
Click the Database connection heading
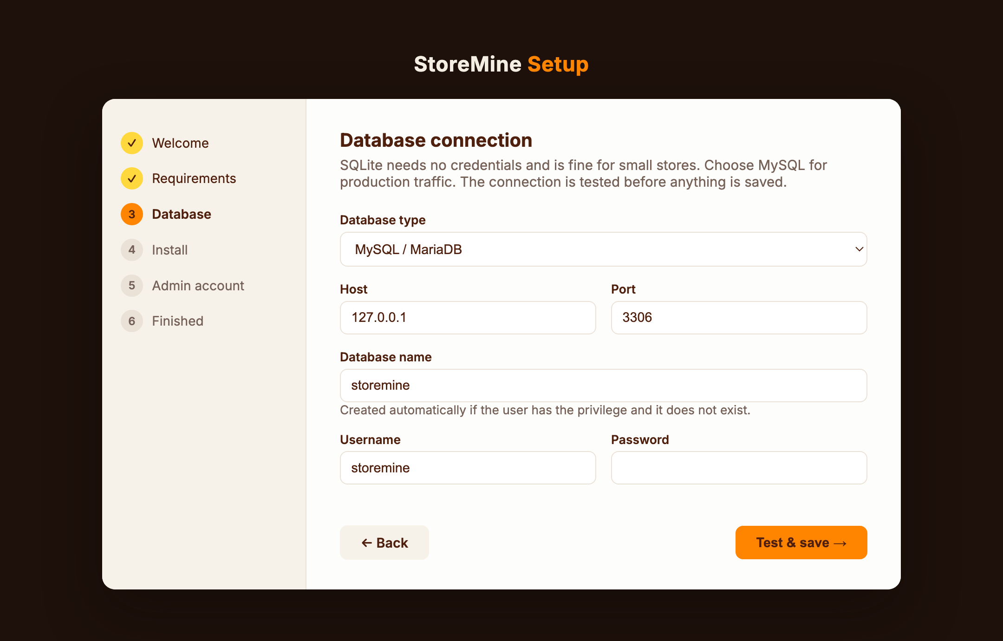[x=436, y=140]
